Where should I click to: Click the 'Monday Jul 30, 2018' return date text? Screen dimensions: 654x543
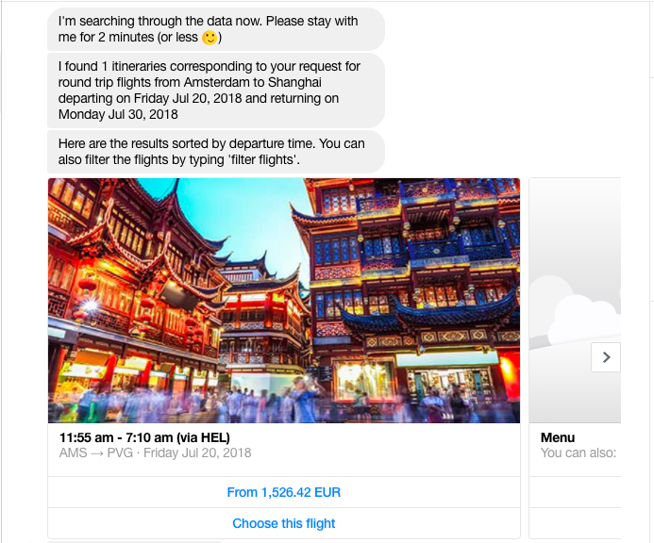pos(118,115)
